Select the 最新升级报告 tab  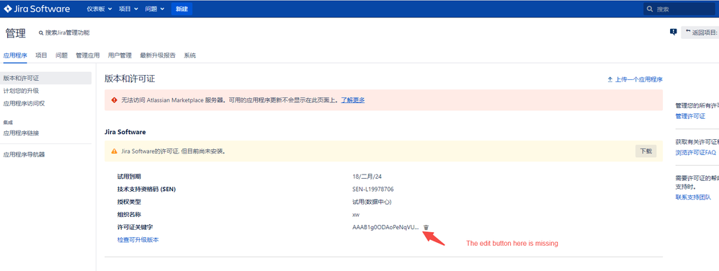158,55
